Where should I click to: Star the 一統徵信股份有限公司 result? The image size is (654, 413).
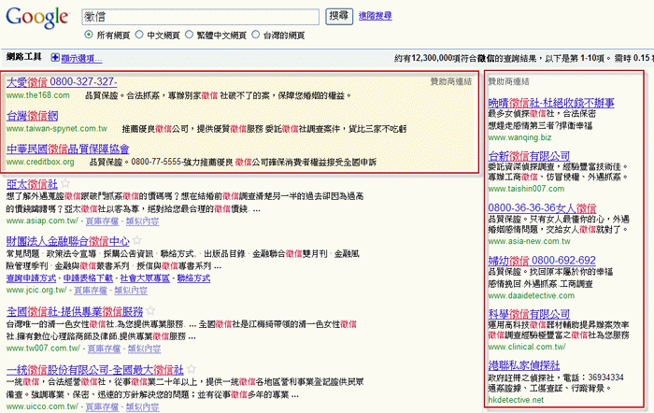click(191, 369)
